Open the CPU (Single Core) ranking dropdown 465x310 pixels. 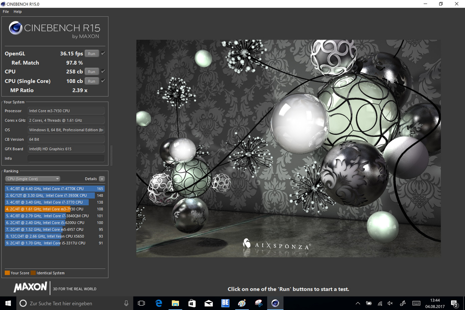[33, 179]
